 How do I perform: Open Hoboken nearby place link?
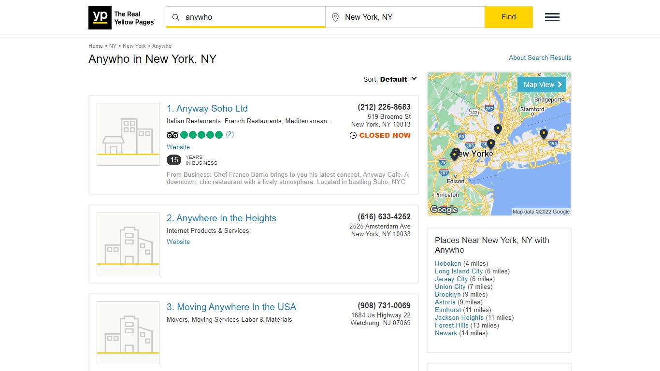448,264
